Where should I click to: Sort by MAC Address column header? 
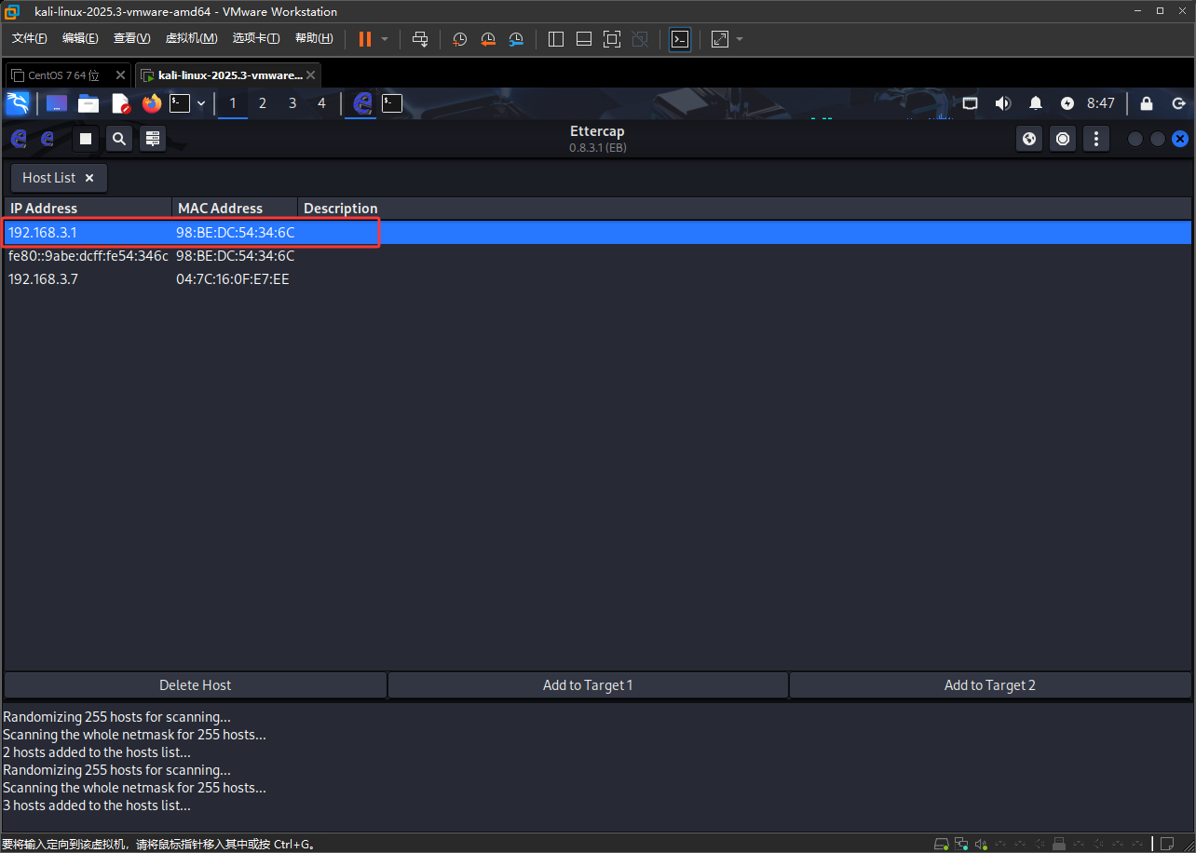coord(235,209)
